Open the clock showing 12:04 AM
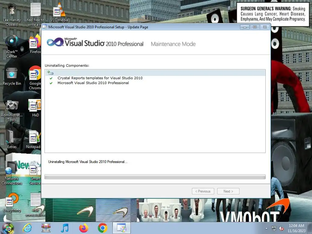Image resolution: width=312 pixels, height=234 pixels. 296,228
